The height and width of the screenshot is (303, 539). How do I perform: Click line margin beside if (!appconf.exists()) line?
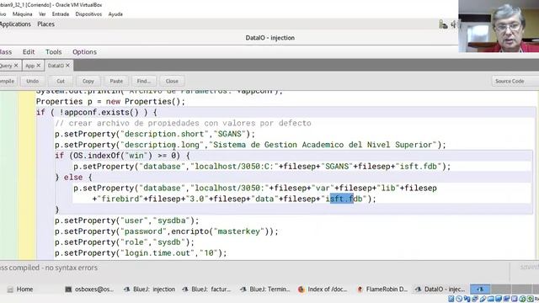click(26, 112)
